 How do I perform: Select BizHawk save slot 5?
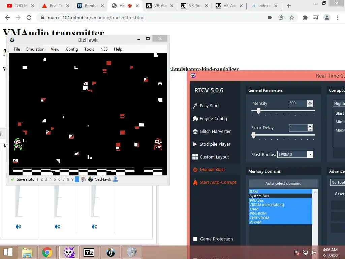55,179
